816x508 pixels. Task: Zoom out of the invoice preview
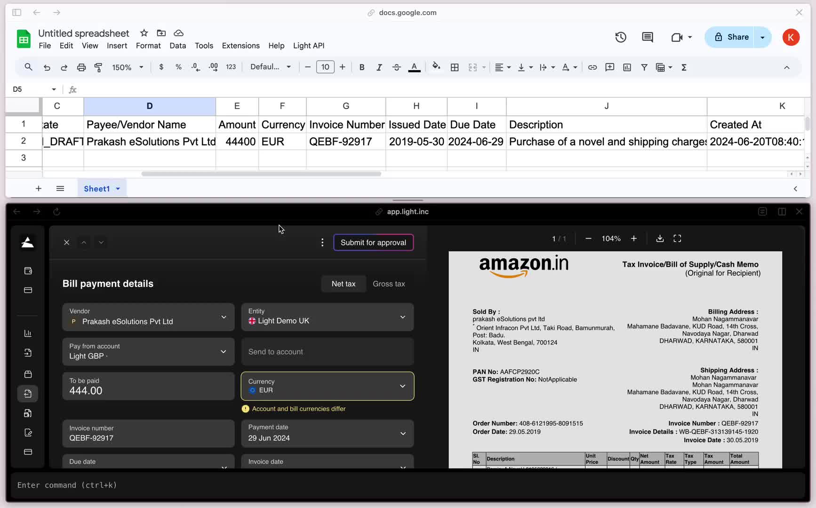(x=588, y=238)
